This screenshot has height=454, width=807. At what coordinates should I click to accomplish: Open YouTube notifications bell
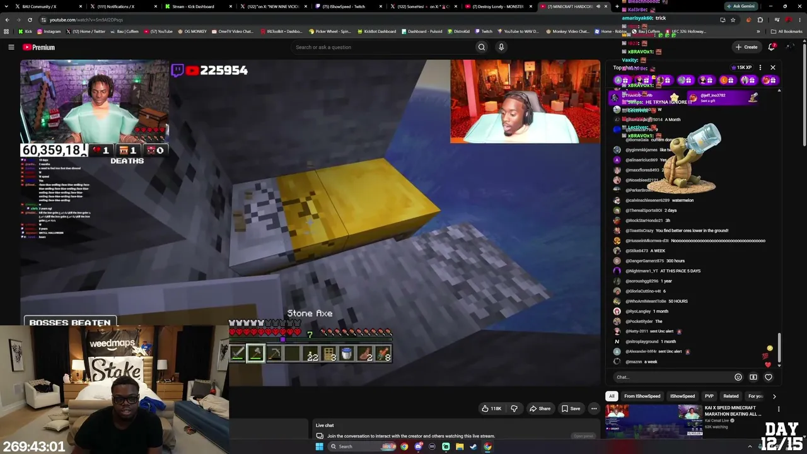(x=772, y=47)
